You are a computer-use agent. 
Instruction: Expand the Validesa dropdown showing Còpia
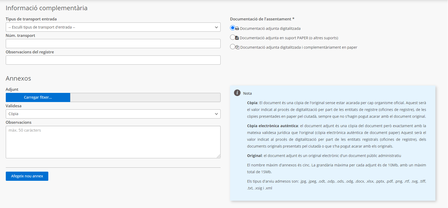pos(113,114)
